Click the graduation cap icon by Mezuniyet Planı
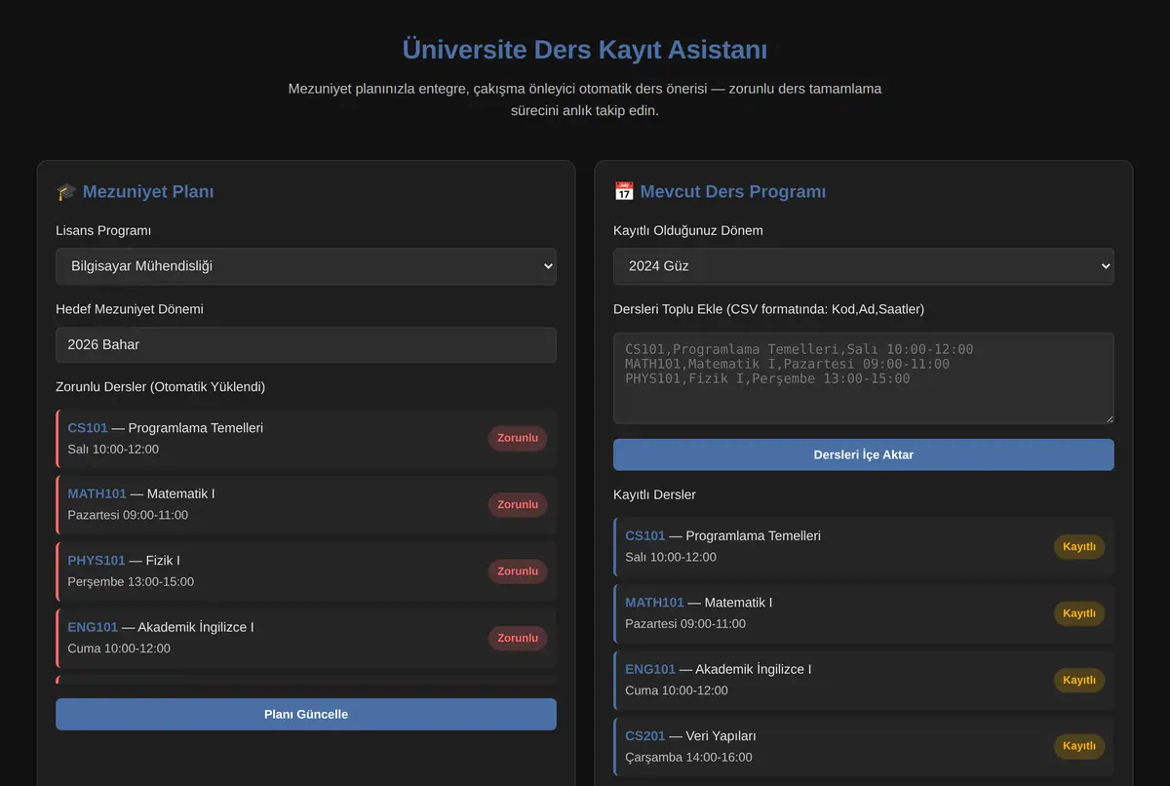The width and height of the screenshot is (1170, 786). [x=66, y=192]
